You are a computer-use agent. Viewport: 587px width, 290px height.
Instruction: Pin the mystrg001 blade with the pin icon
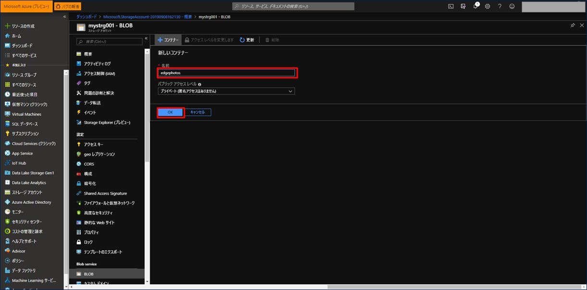tap(573, 25)
